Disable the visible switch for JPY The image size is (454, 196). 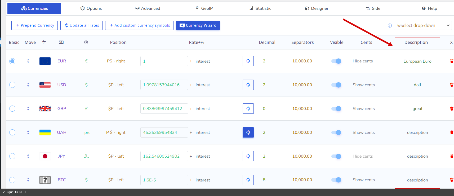336,156
